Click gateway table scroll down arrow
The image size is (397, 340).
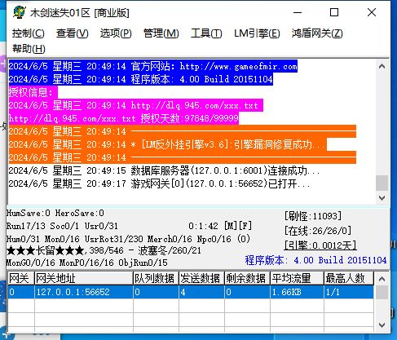382,325
